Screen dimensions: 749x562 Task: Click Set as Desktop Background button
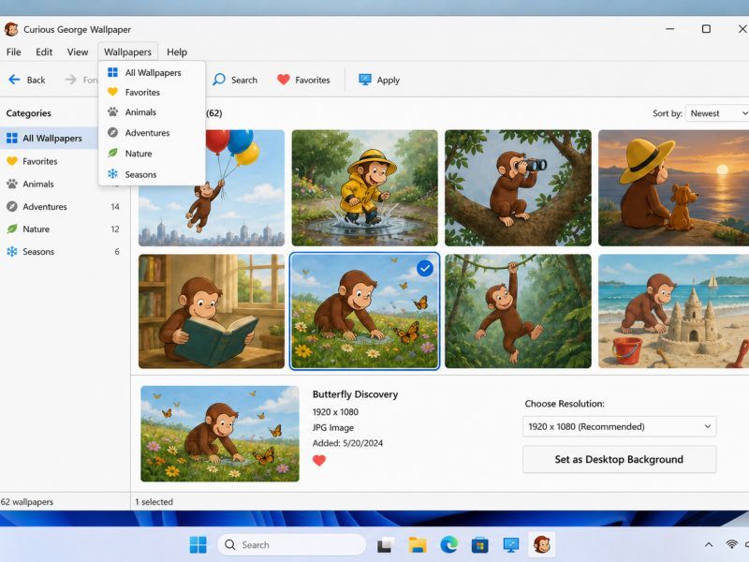[619, 459]
